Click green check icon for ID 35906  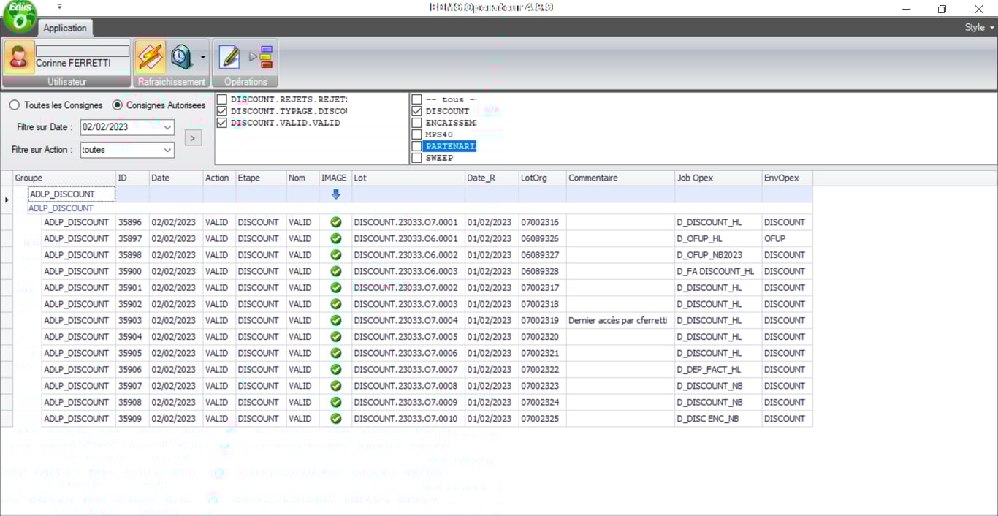point(336,370)
